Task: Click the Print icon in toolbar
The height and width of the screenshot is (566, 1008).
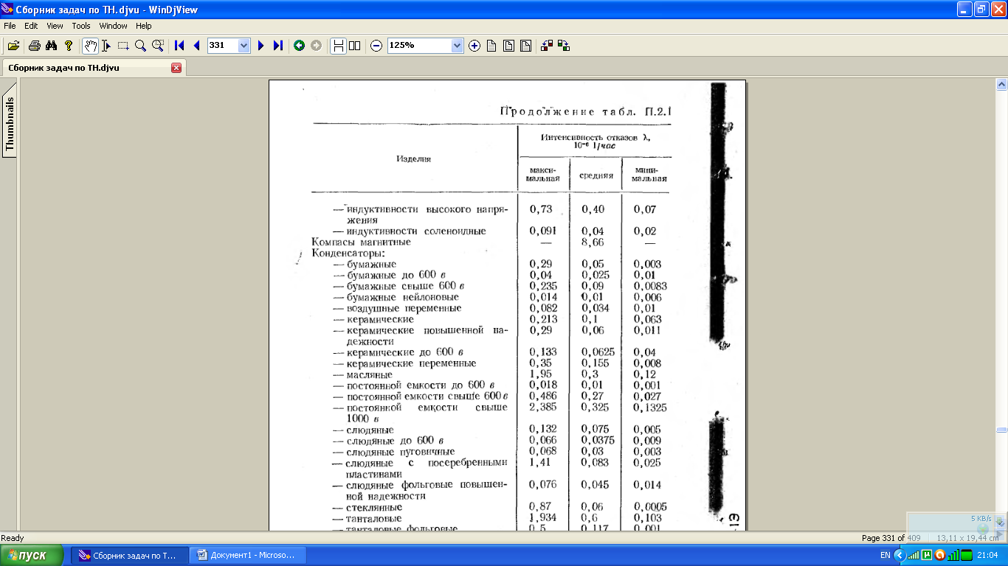Action: point(34,46)
